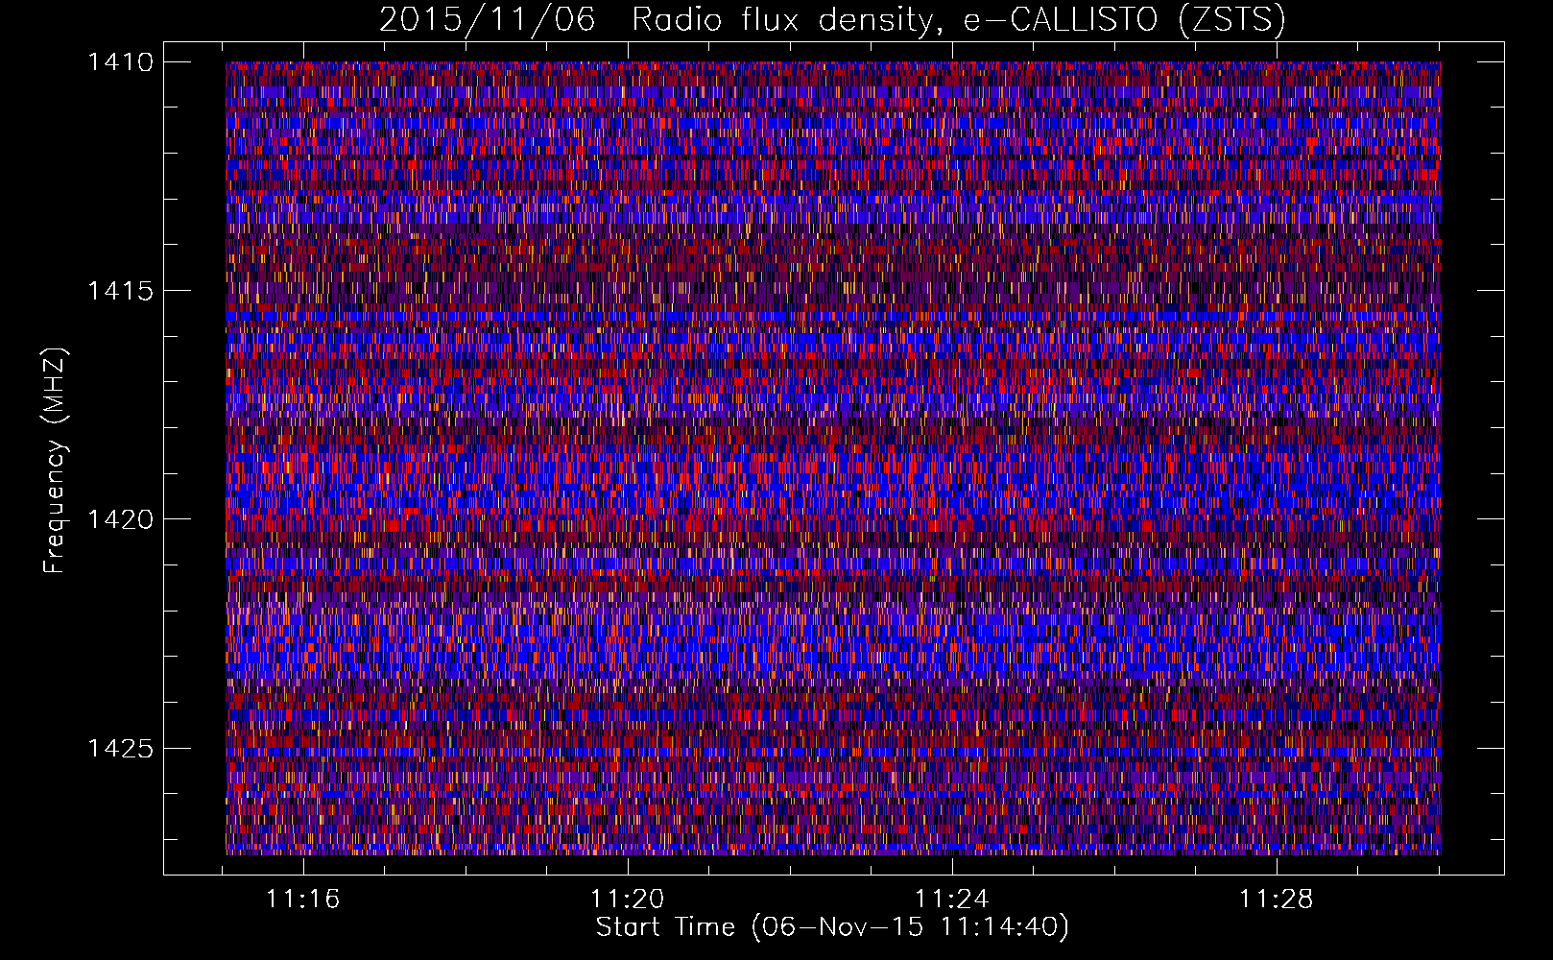Screen dimensions: 1553x960
Task: Click the 11:24 time axis label
Action: click(x=951, y=900)
